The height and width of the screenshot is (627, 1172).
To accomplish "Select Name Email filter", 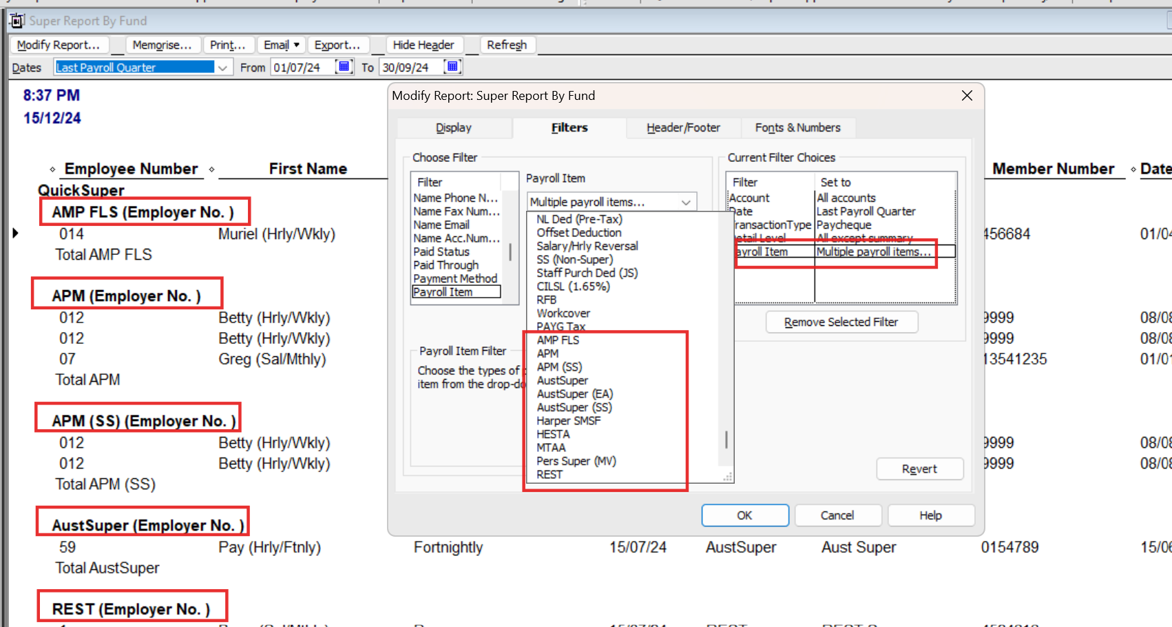I will (441, 225).
